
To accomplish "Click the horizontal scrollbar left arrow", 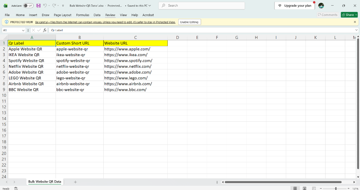I will click(x=223, y=182).
